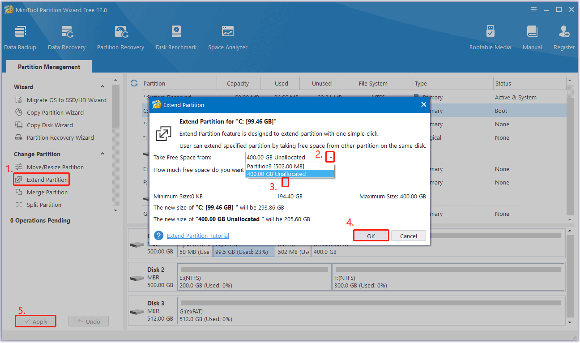Open the Data Backup tool
The height and width of the screenshot is (343, 580).
[20, 38]
